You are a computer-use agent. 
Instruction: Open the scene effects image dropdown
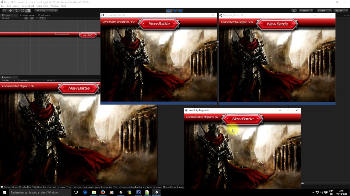[x=42, y=18]
